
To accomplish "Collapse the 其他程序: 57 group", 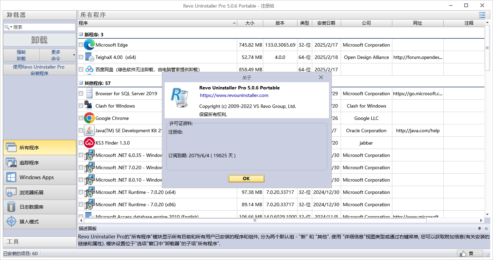I will click(x=81, y=83).
